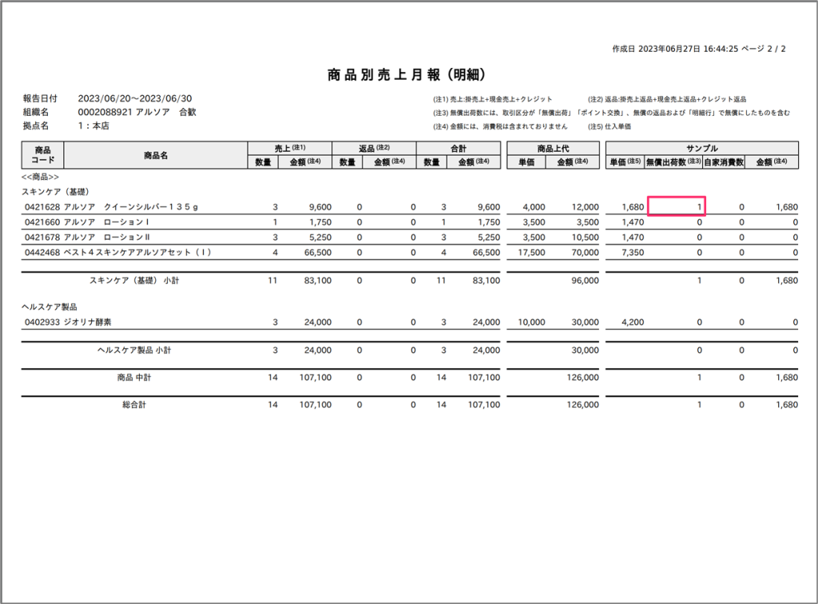
Task: Select the 総合計 row label
Action: 134,405
